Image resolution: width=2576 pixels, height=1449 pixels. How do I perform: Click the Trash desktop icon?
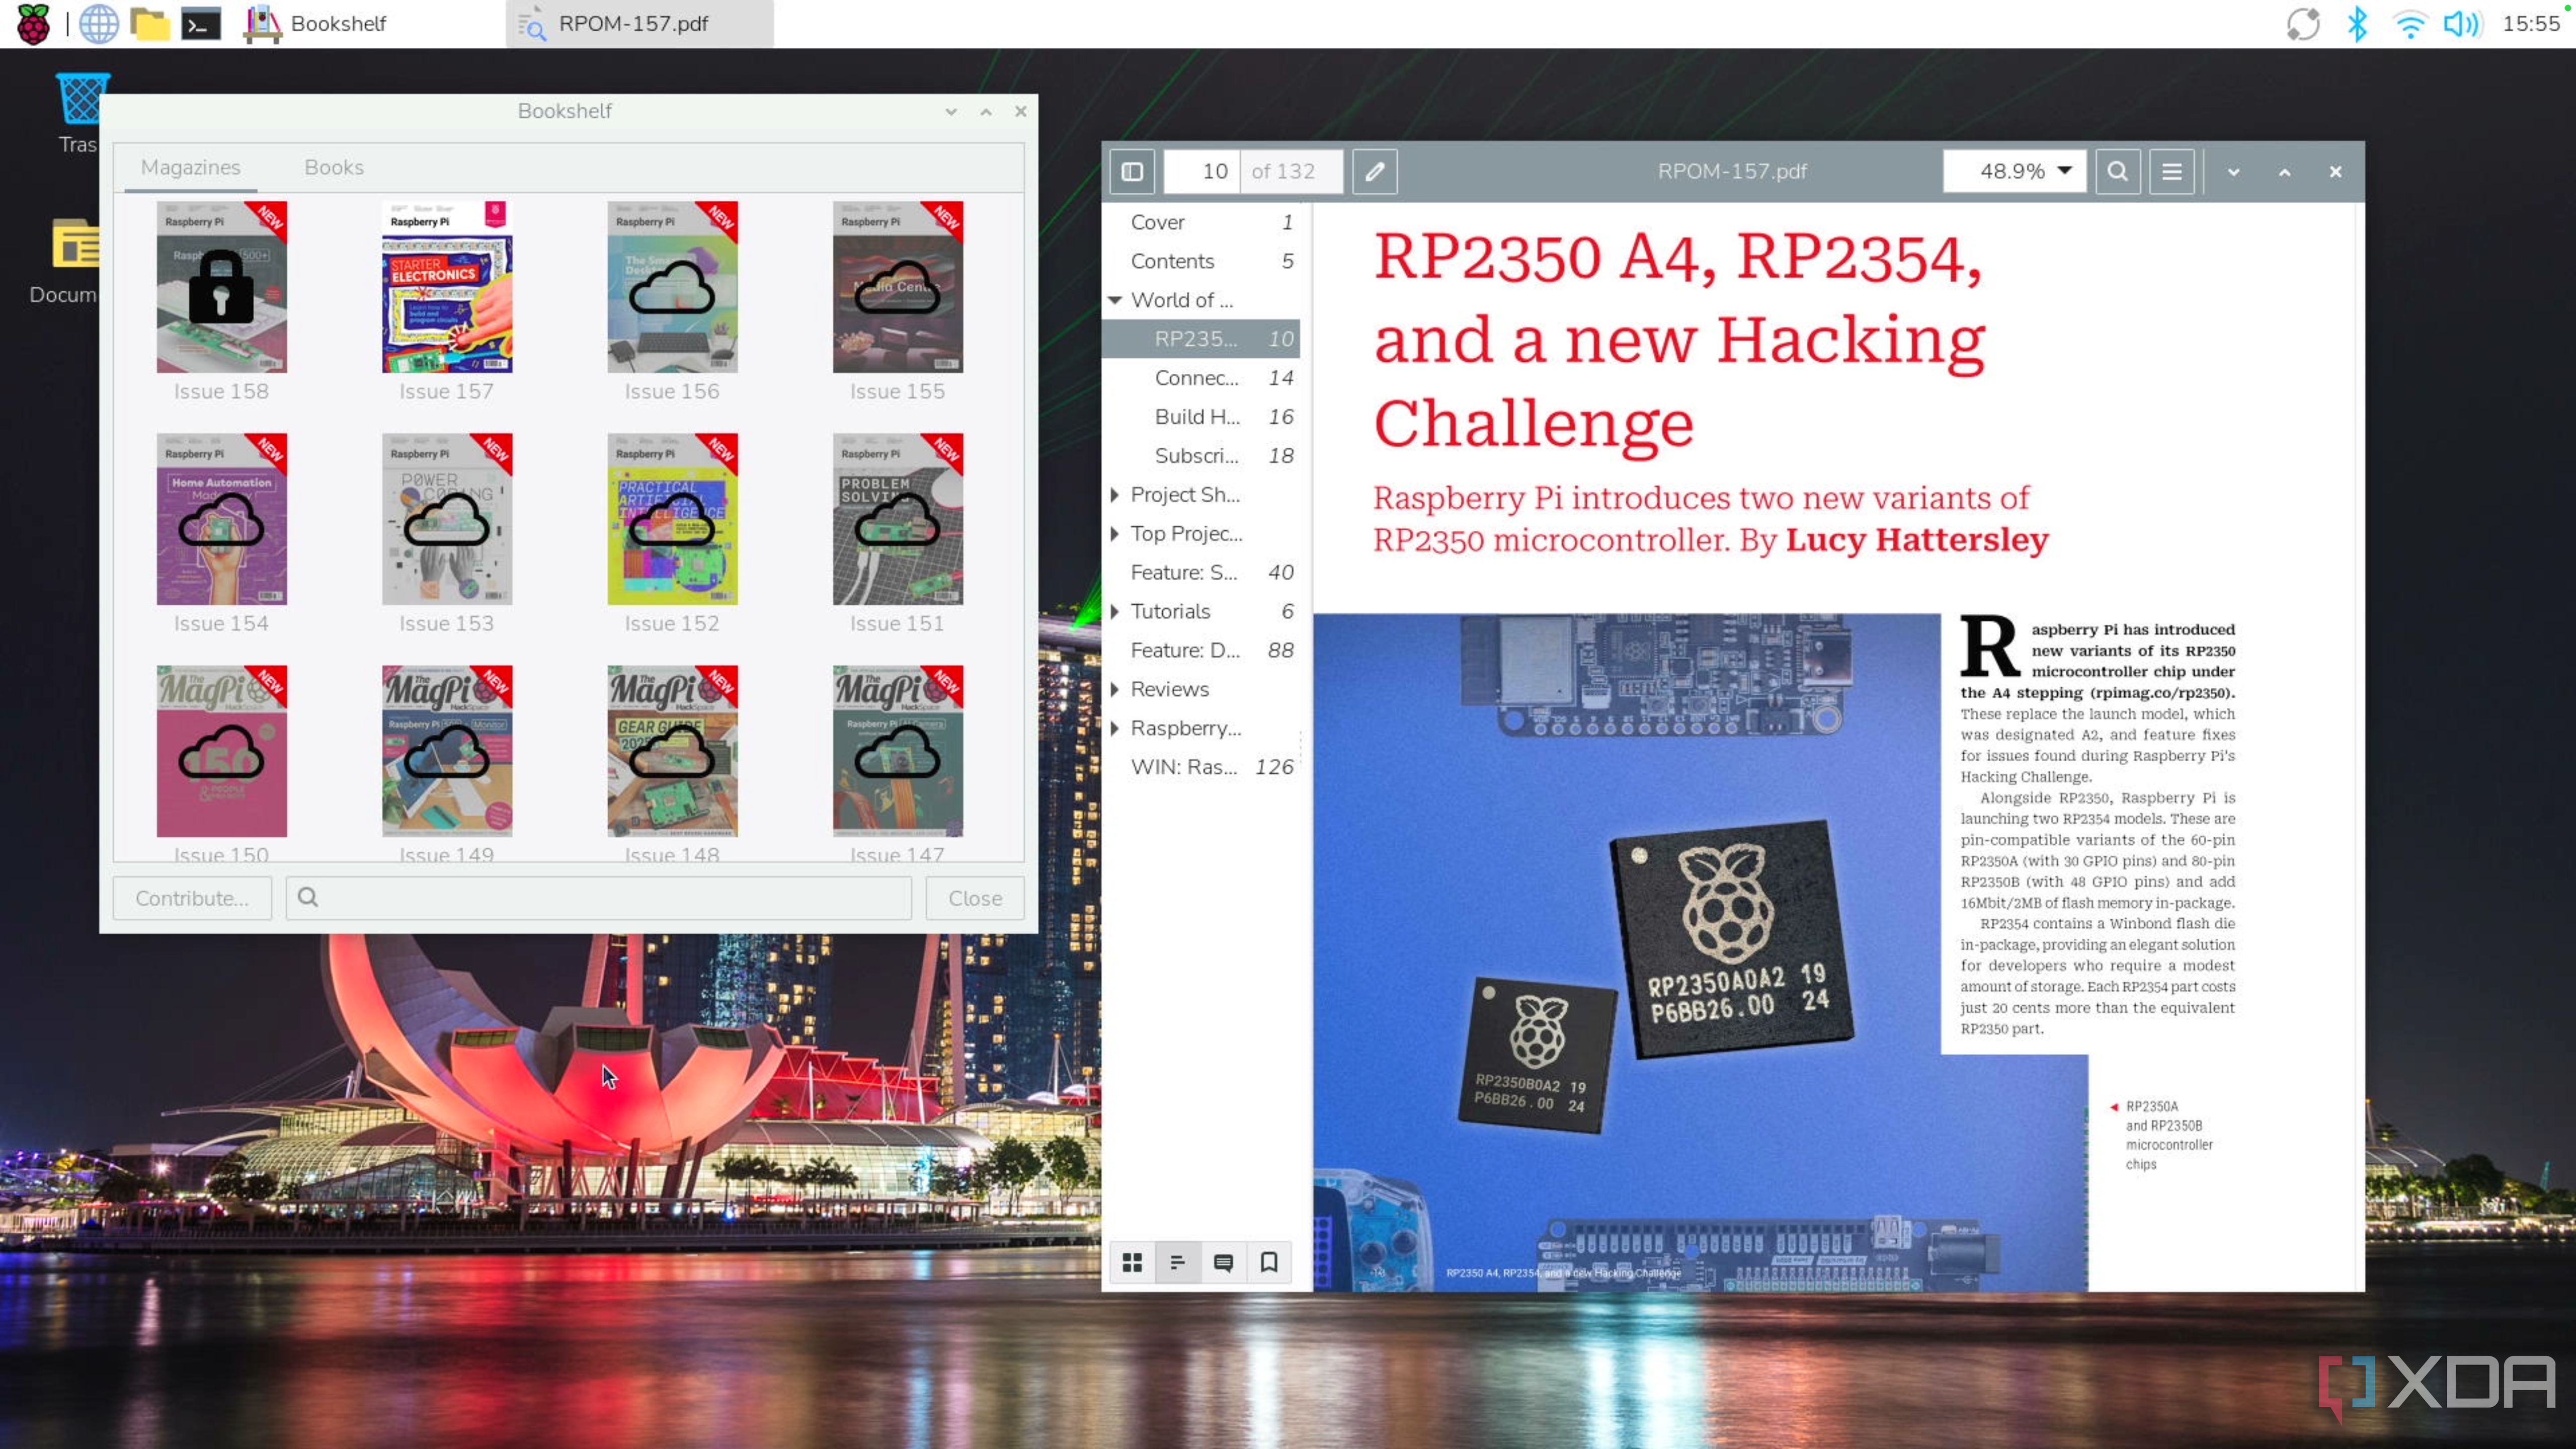click(x=78, y=112)
